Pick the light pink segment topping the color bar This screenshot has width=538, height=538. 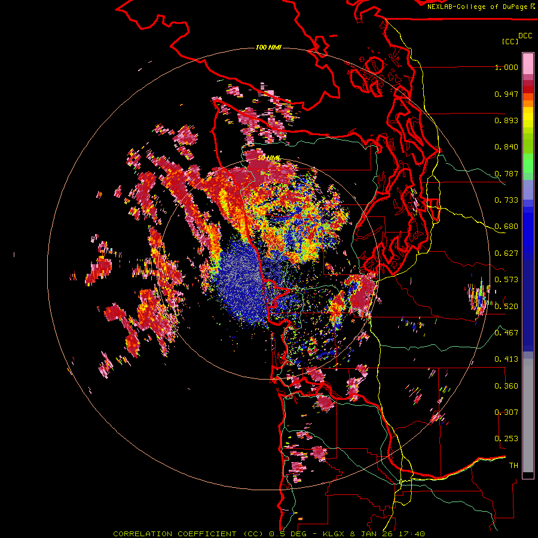(528, 63)
